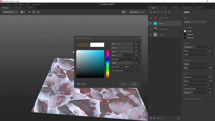Image resolution: width=215 pixels, height=121 pixels.
Task: Click the Opacity slider
Action: (x=195, y=22)
